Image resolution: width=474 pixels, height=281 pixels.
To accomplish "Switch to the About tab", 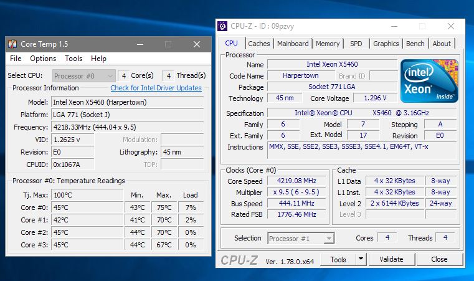I will tap(442, 44).
